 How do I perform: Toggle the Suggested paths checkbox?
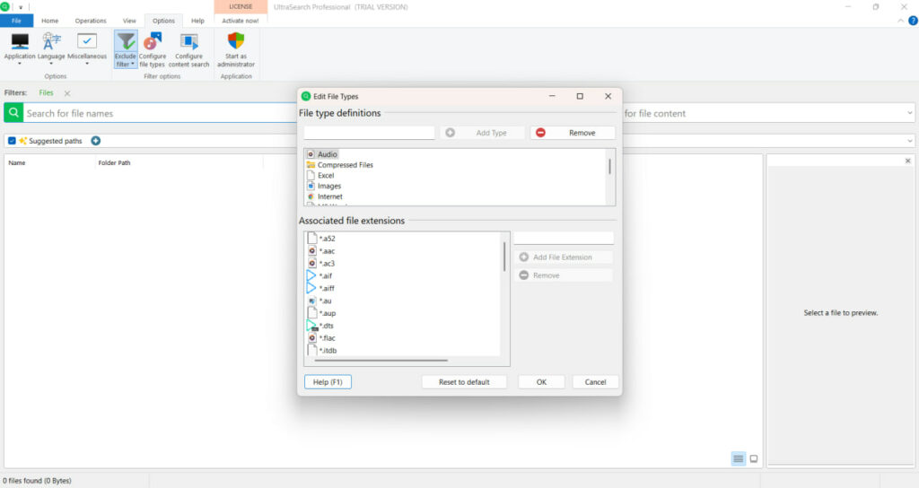coord(12,141)
